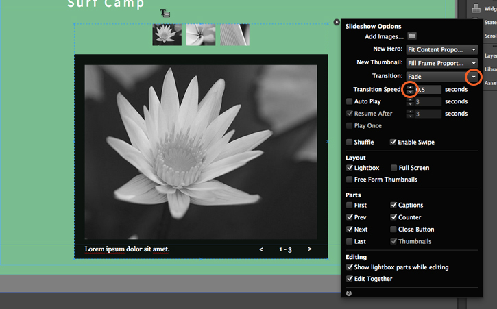Viewport: 497px width, 309px height.
Task: Uncheck the Counter part
Action: tap(393, 217)
